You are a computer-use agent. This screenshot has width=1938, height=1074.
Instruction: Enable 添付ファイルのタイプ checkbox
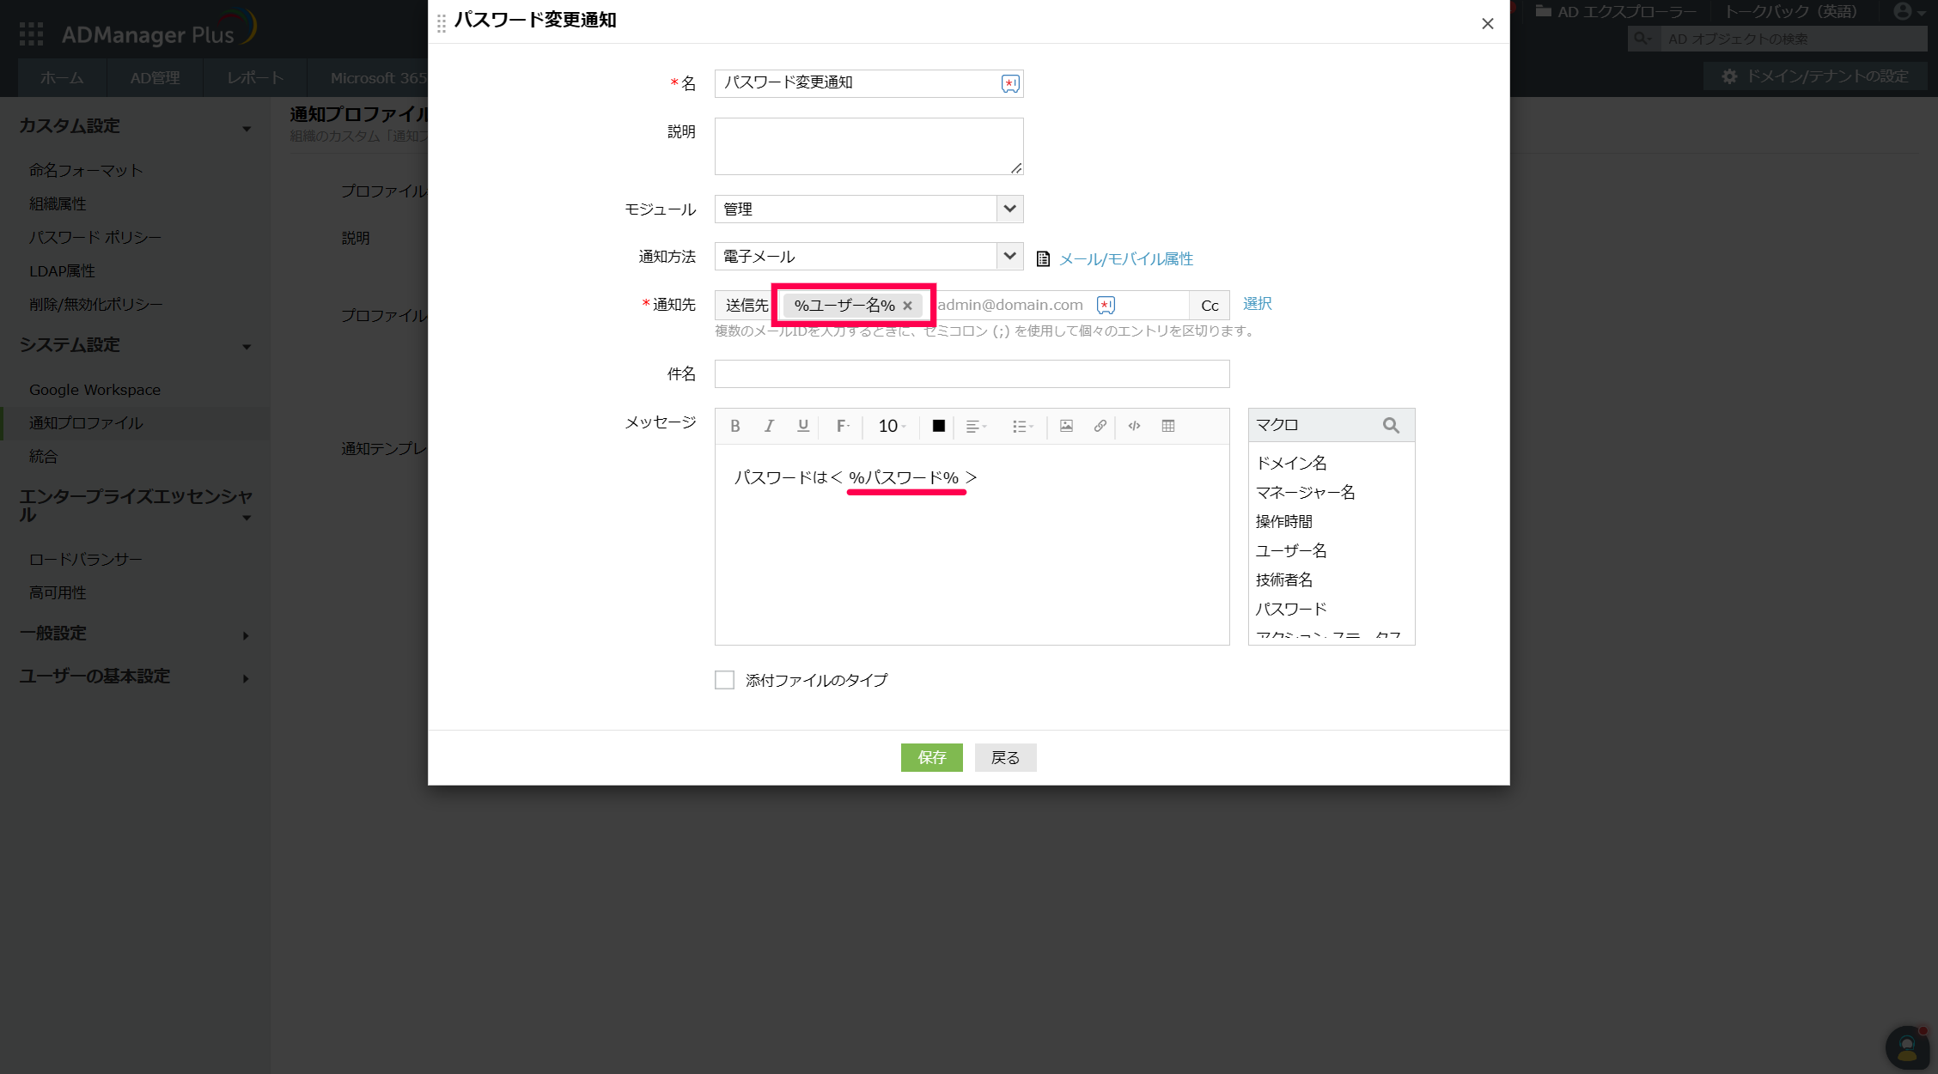(725, 680)
